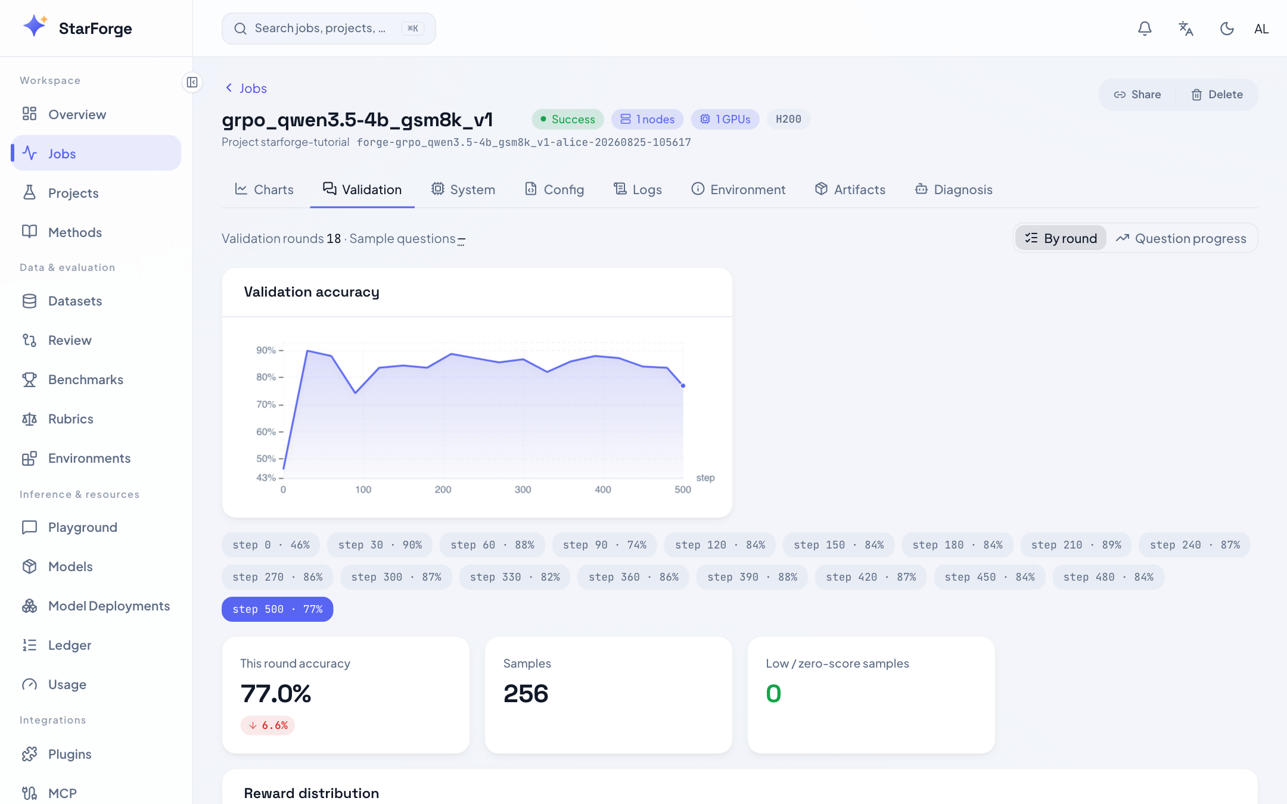
Task: Select step 120 · 84% round
Action: pos(720,545)
